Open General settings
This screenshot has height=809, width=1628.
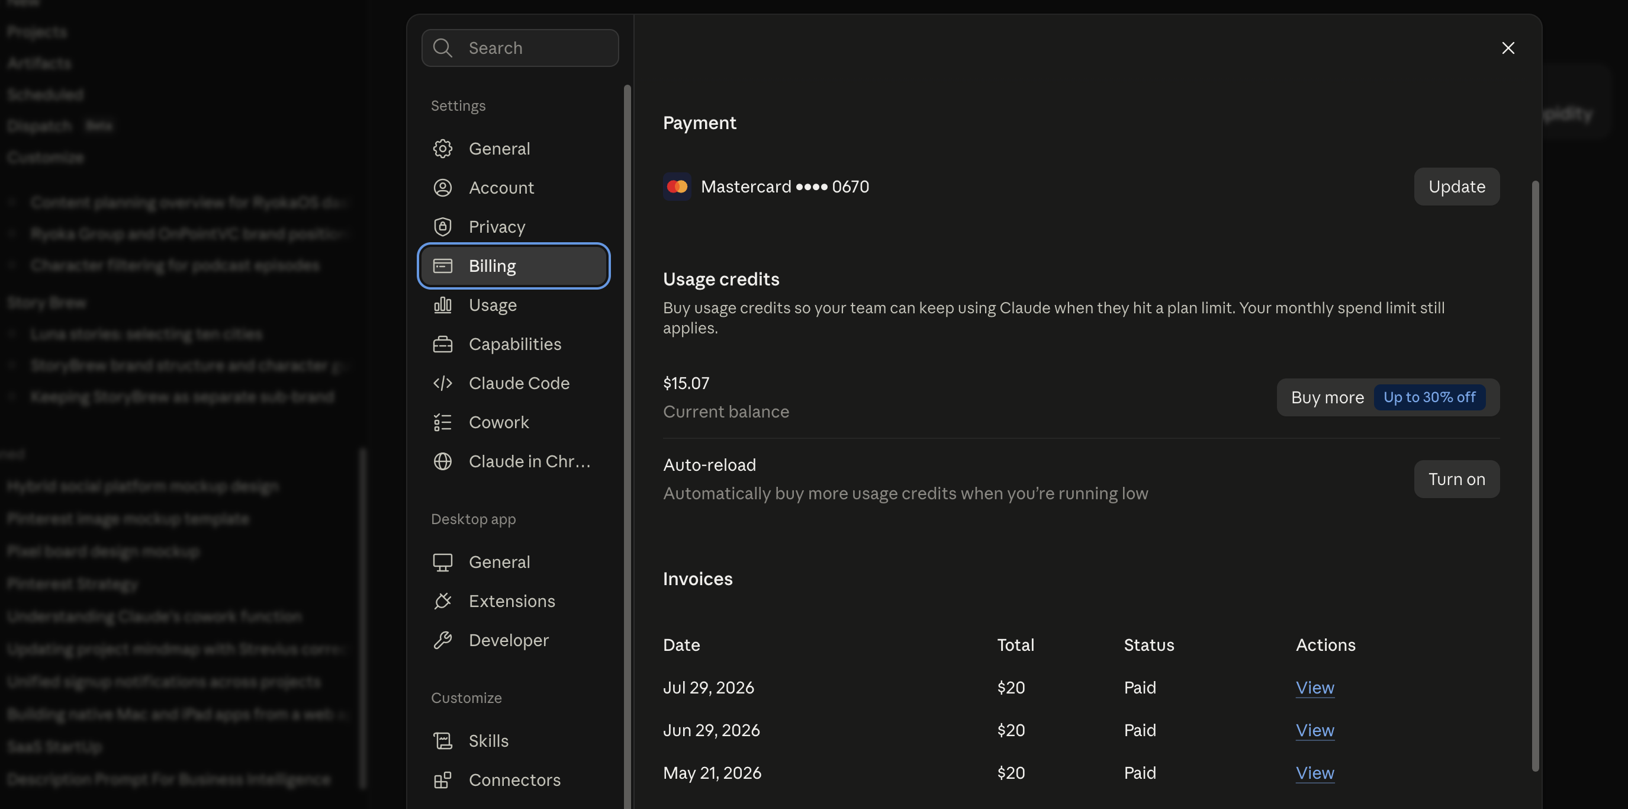point(513,149)
